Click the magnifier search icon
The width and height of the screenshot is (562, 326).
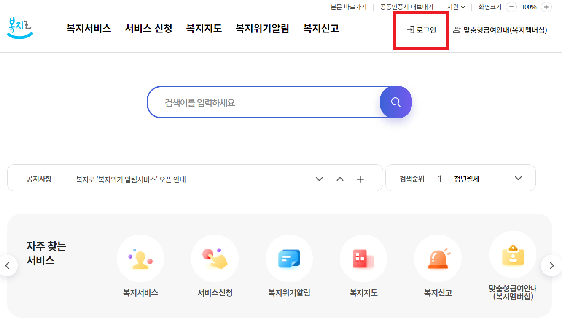[395, 102]
